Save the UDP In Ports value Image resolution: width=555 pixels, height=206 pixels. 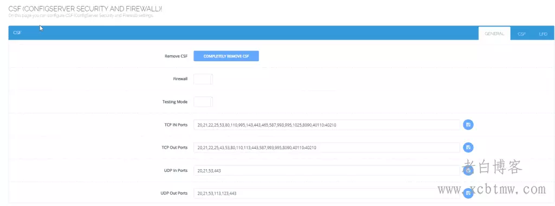(x=468, y=170)
